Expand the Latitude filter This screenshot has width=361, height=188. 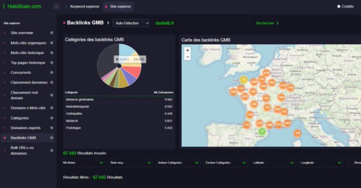coord(273,163)
